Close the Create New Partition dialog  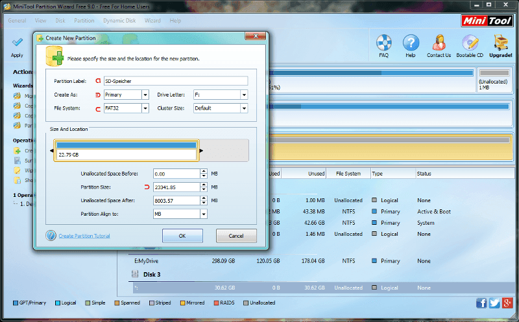point(255,36)
